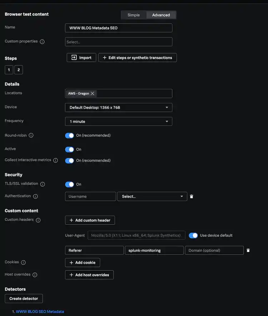Delete the Authentication row with trash icon
This screenshot has height=316, width=268.
point(192,197)
